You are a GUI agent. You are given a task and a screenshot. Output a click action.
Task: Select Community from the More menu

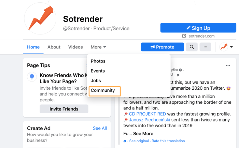click(103, 90)
